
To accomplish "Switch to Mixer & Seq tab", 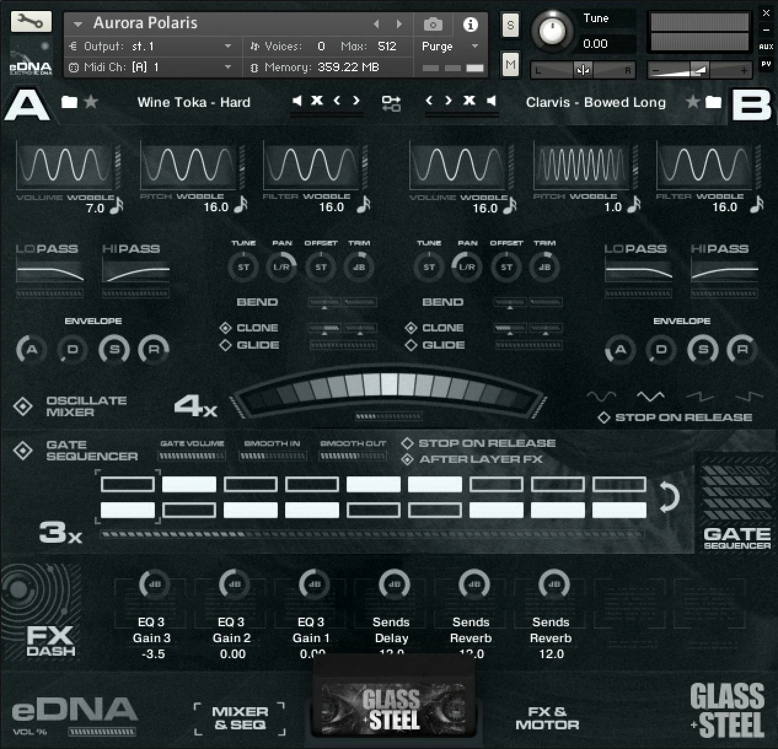I will pos(240,718).
